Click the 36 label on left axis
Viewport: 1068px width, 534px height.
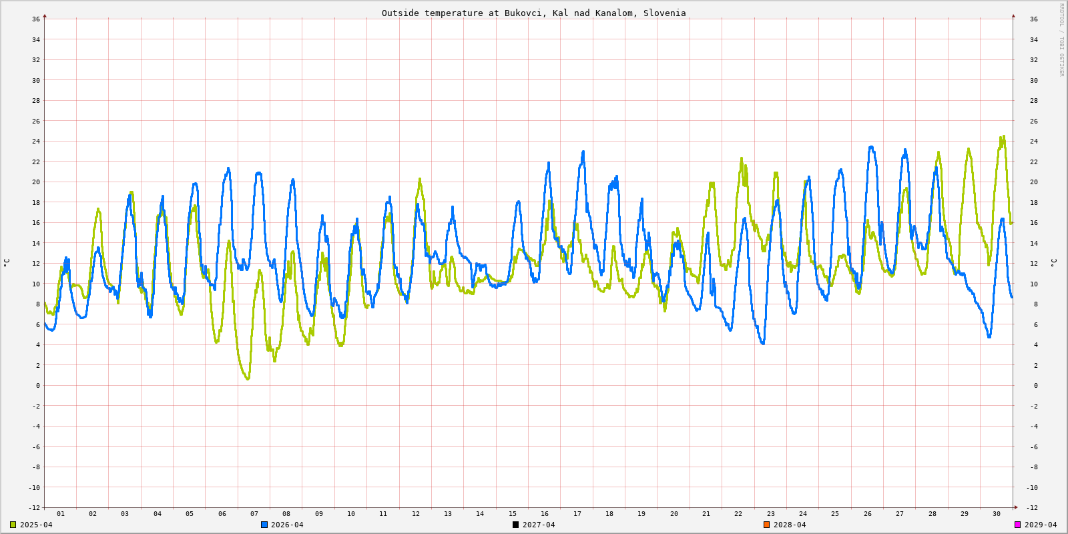click(x=36, y=19)
